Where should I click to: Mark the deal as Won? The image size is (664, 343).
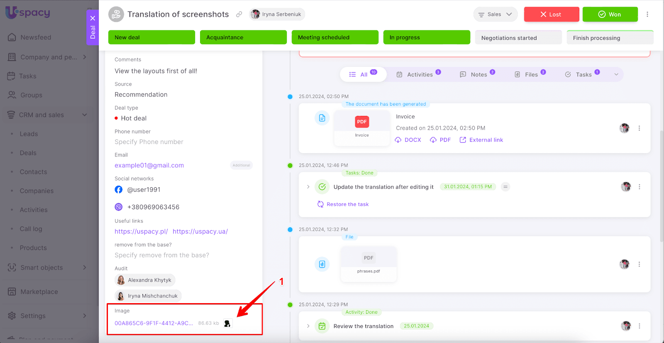tap(610, 15)
